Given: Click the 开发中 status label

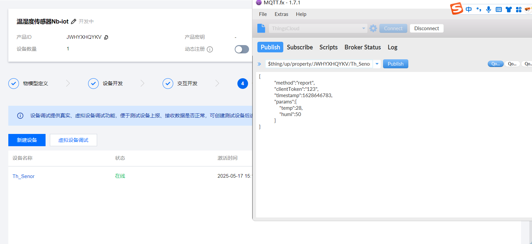Looking at the screenshot, I should [86, 22].
